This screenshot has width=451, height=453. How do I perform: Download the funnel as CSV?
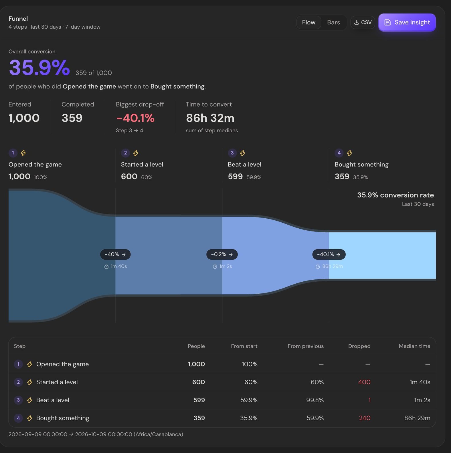click(x=363, y=22)
